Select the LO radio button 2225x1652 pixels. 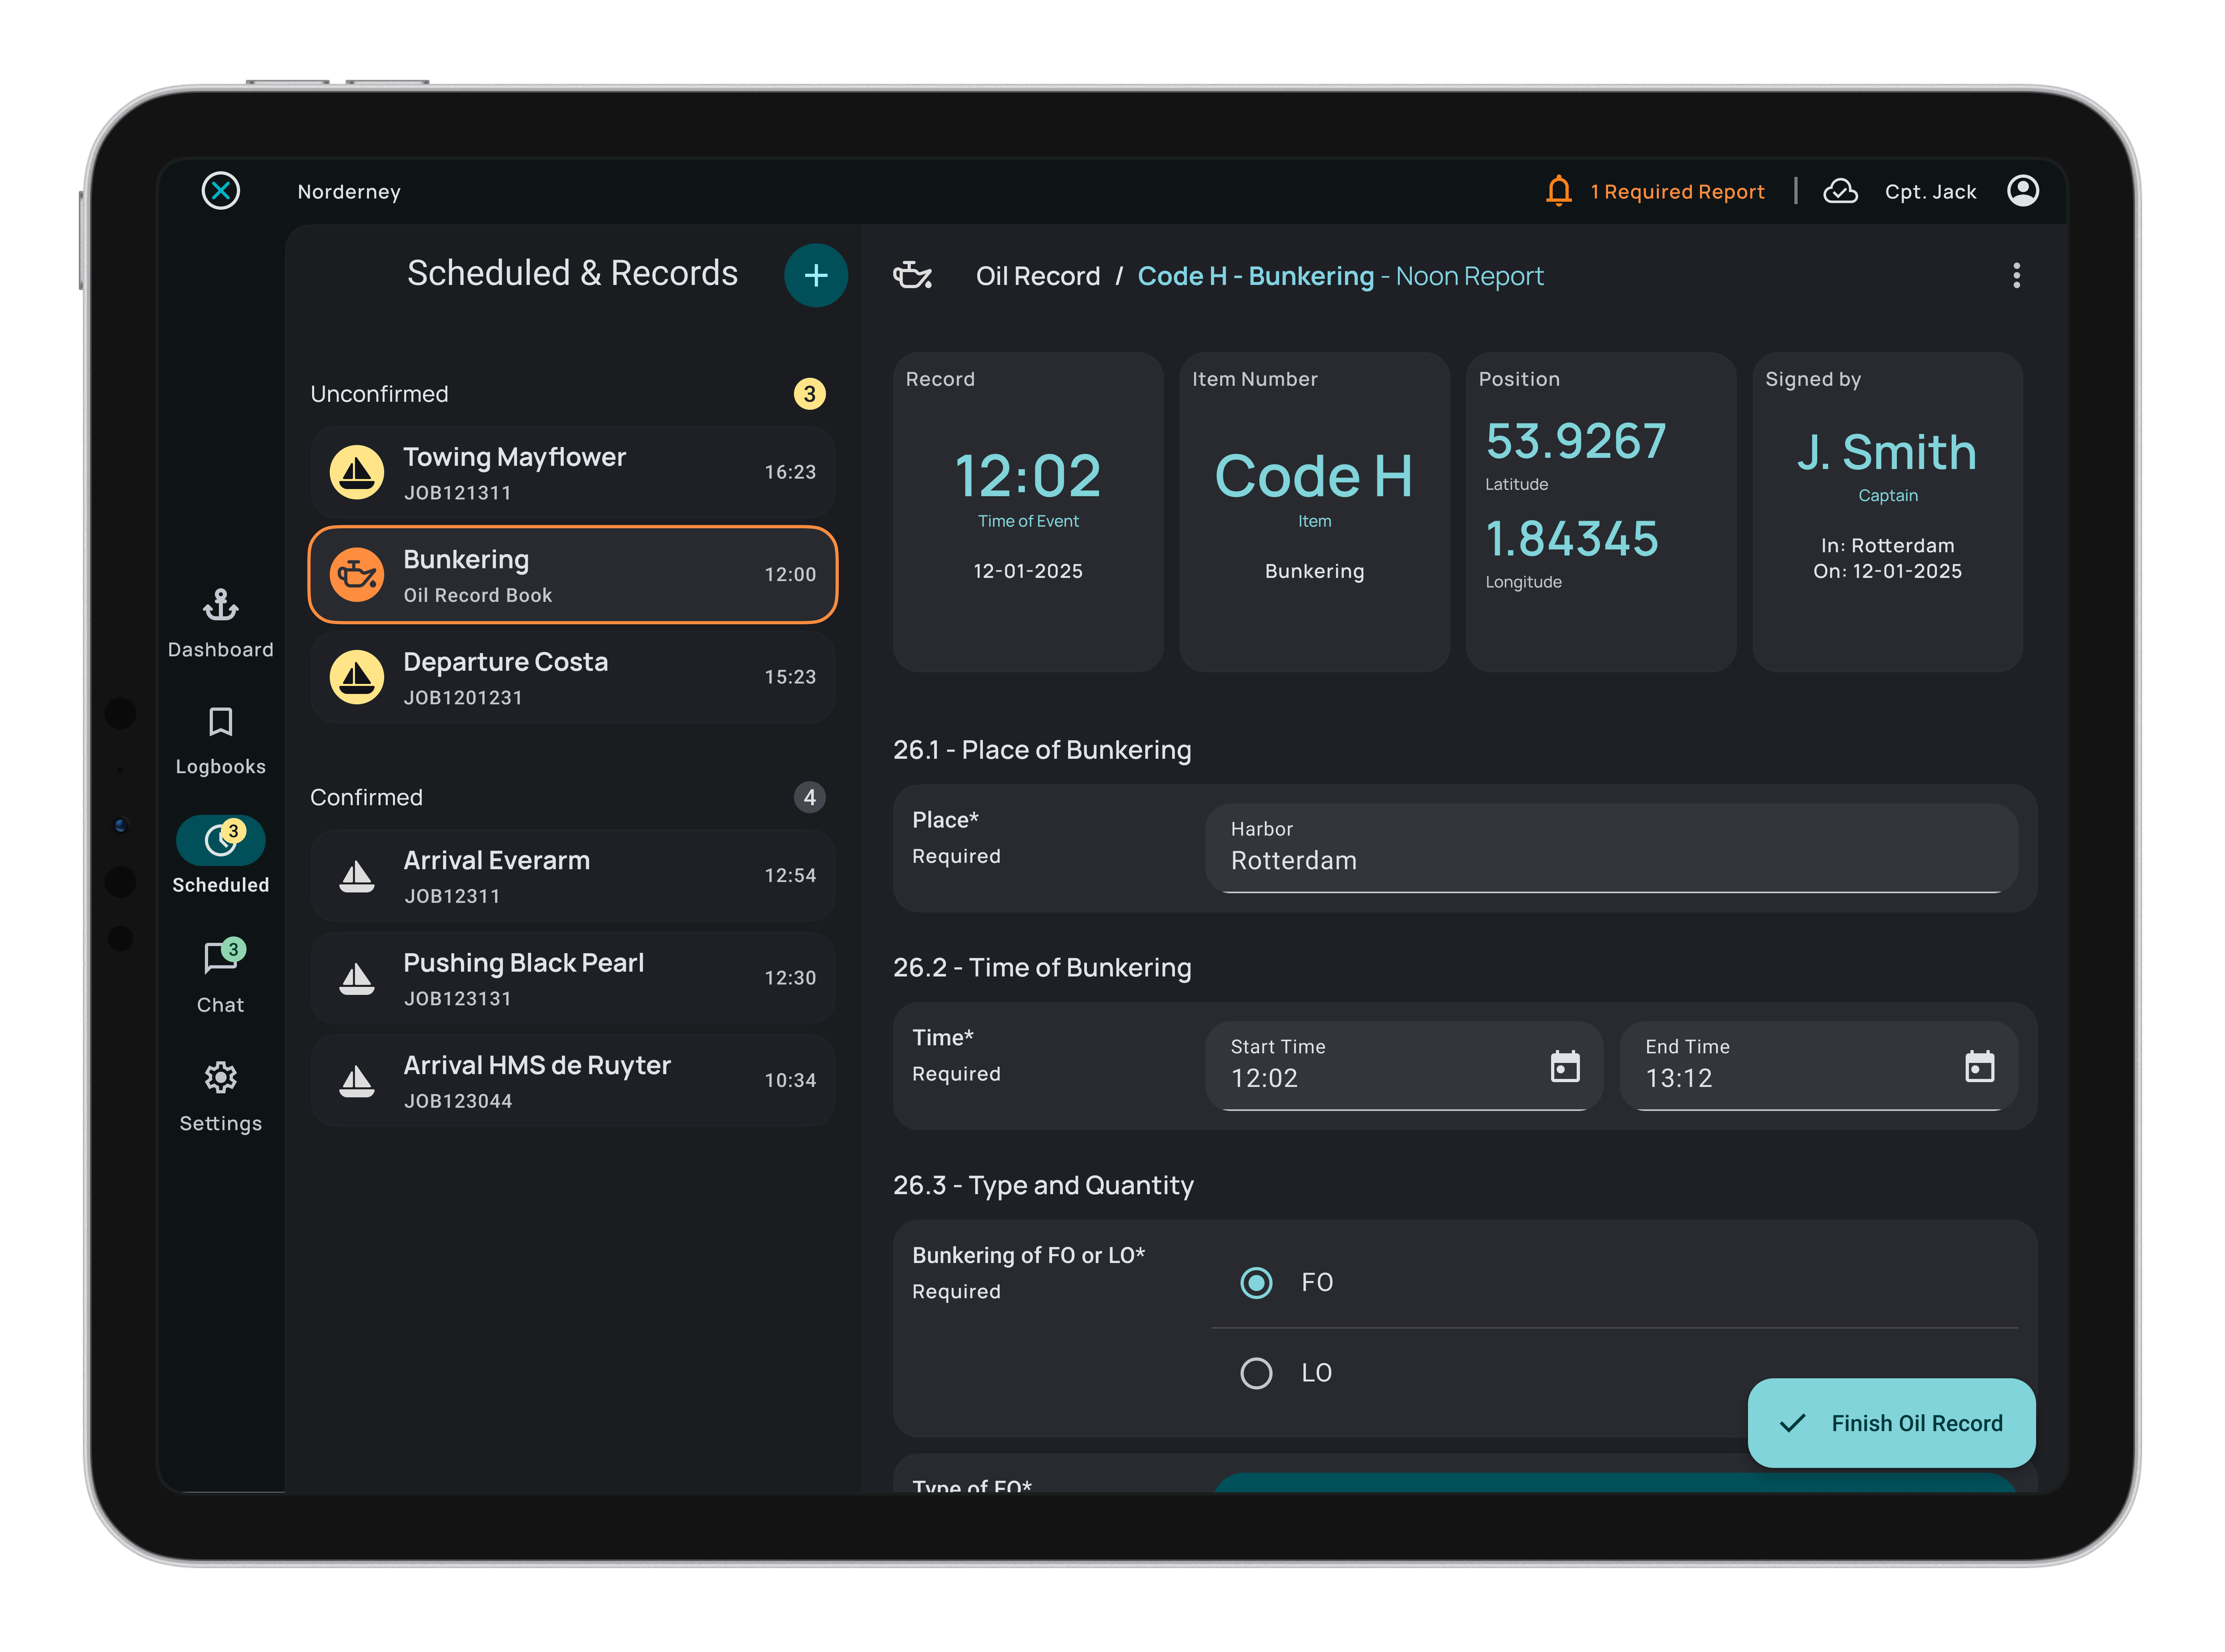[x=1256, y=1373]
